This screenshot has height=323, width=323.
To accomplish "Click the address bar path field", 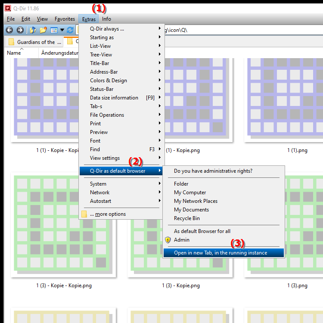I will (243, 30).
